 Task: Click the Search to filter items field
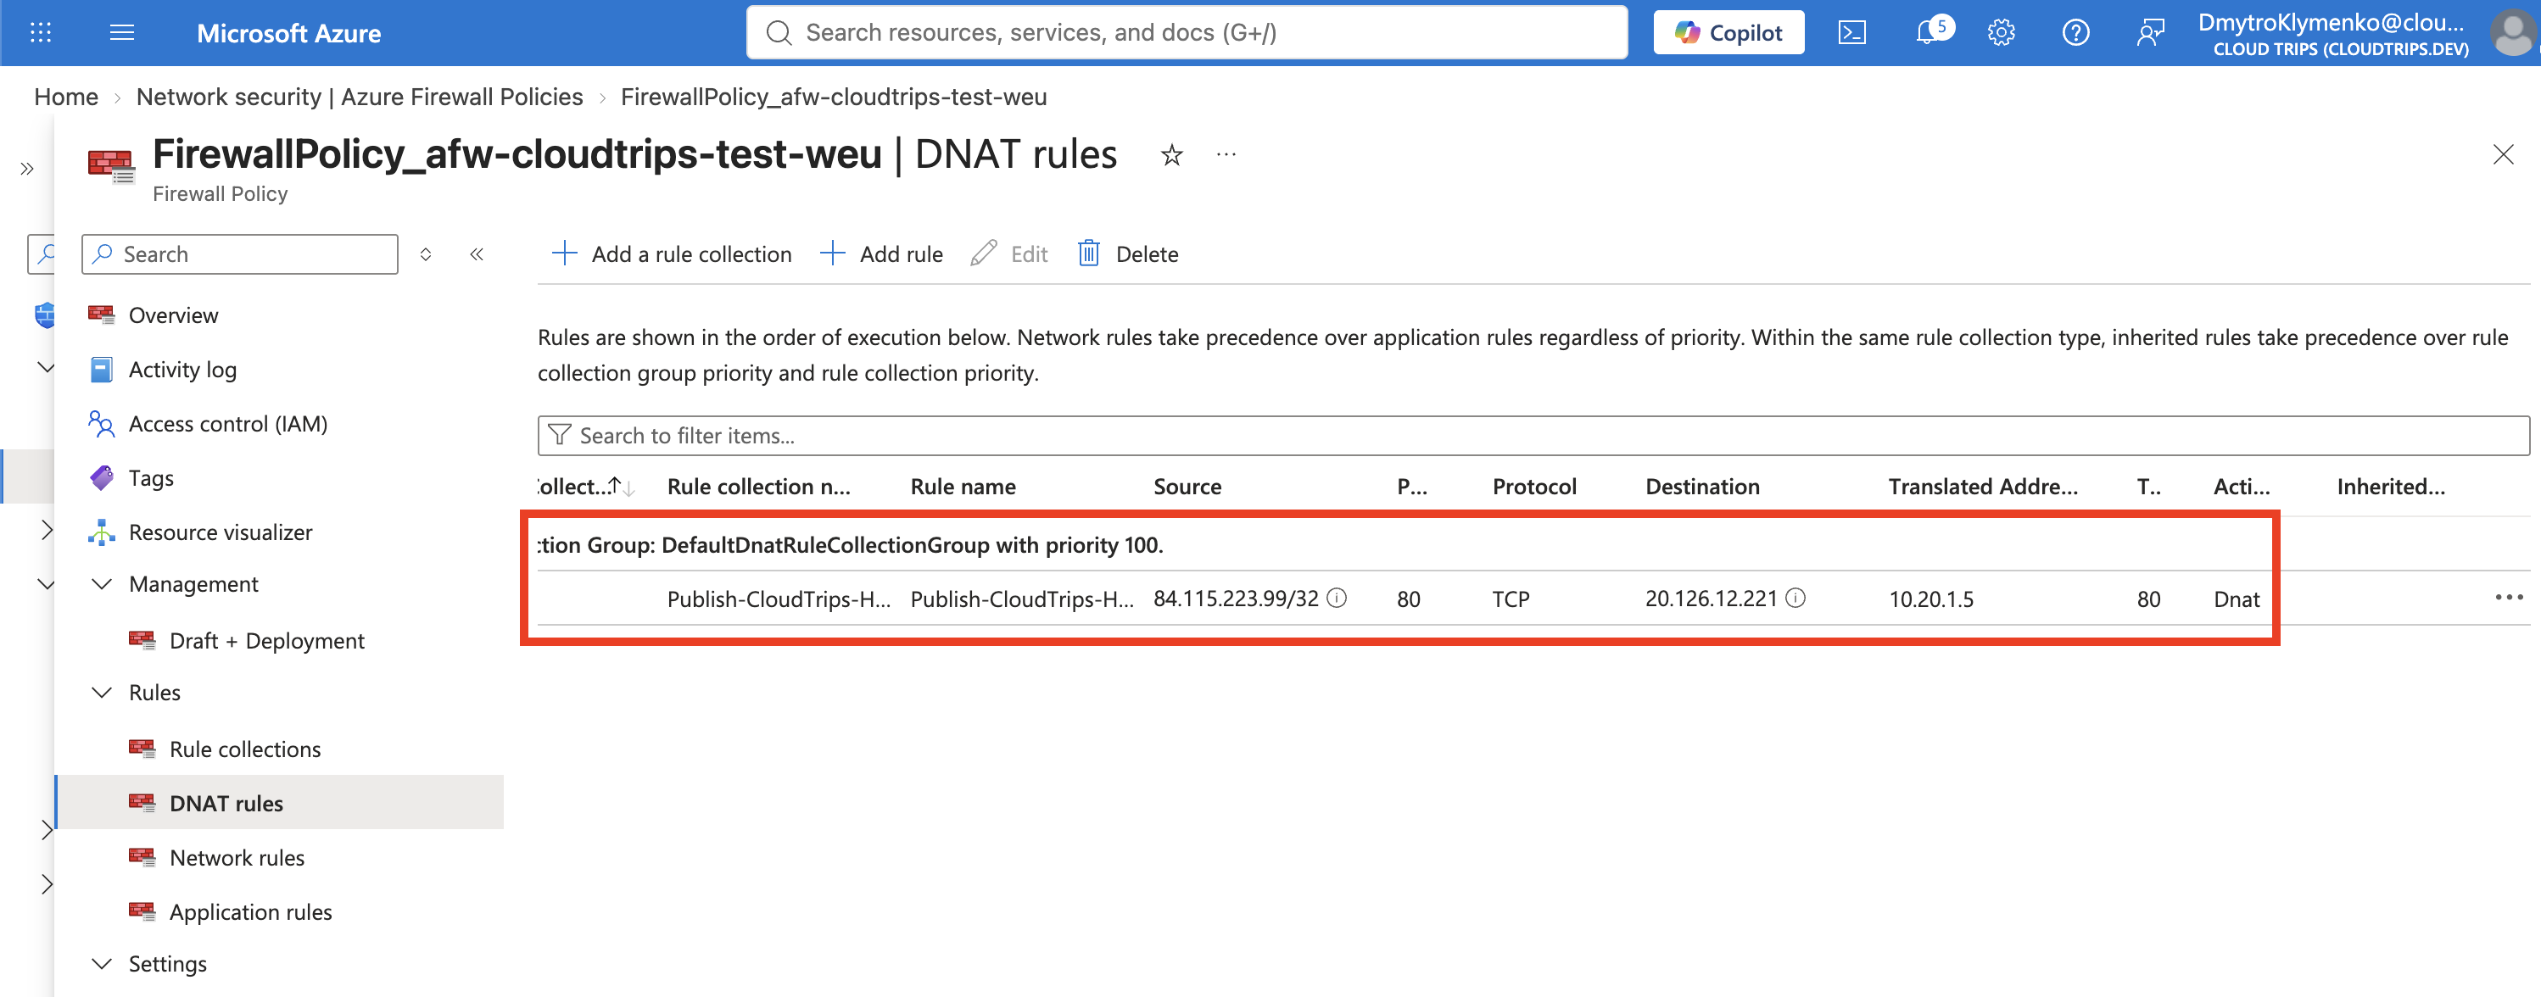[1533, 436]
